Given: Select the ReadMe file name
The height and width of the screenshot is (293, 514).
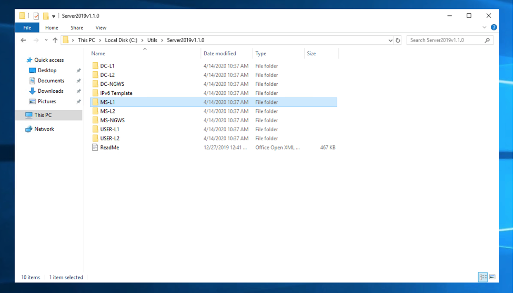Looking at the screenshot, I should (x=109, y=148).
